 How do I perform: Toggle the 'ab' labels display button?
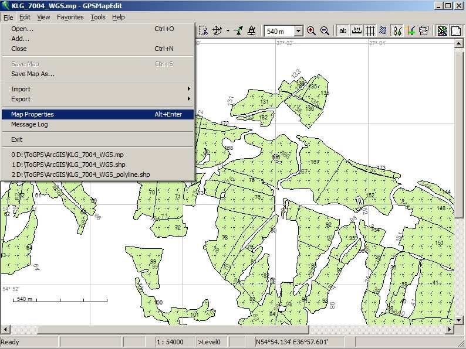343,31
